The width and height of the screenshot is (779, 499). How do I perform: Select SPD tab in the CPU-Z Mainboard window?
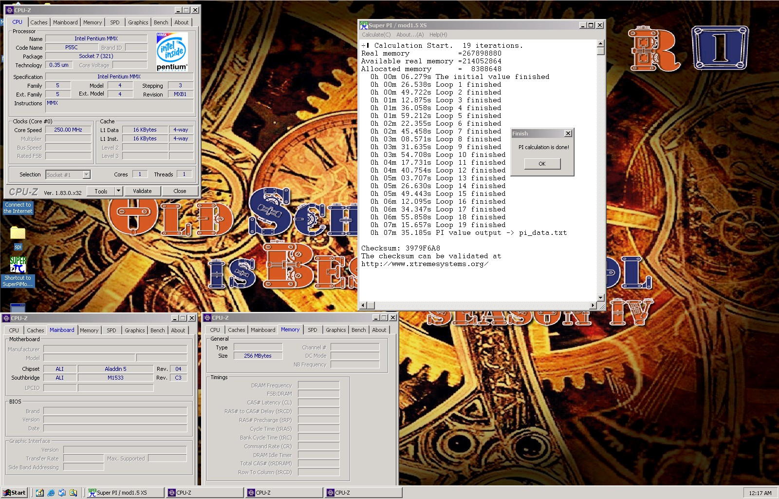[x=111, y=330]
